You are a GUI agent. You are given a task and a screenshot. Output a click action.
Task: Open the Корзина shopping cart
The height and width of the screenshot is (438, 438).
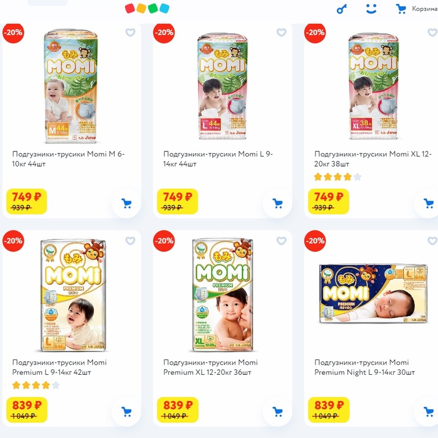pos(417,9)
